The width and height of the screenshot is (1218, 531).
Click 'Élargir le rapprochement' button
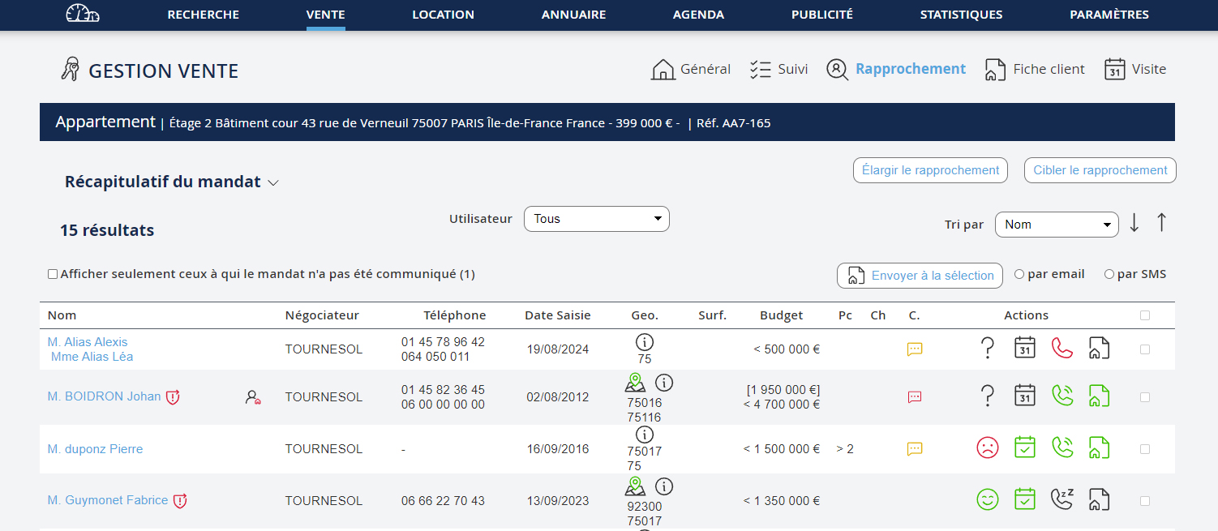930,170
